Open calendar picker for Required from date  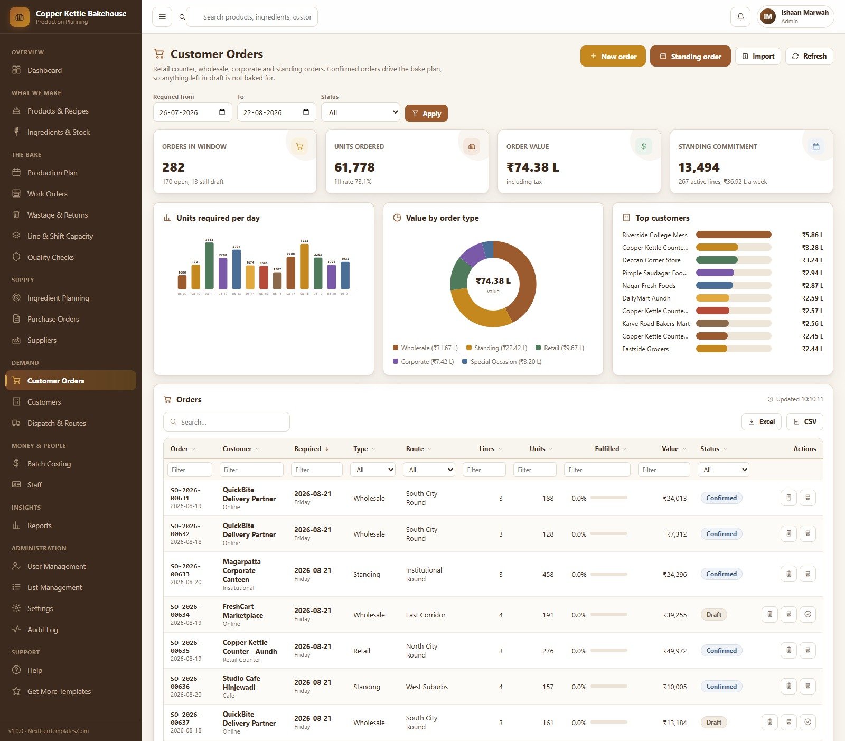222,112
